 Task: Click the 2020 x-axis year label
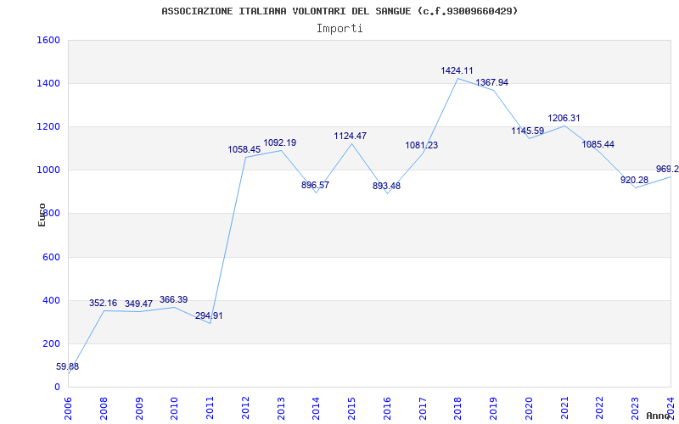pos(529,408)
